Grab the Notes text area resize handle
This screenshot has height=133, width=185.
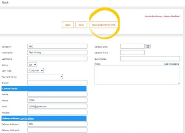click(x=179, y=83)
